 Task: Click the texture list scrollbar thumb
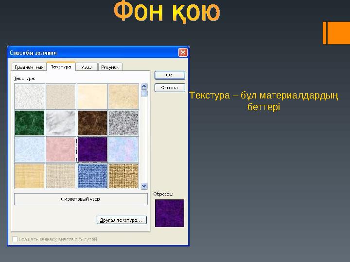point(144,93)
